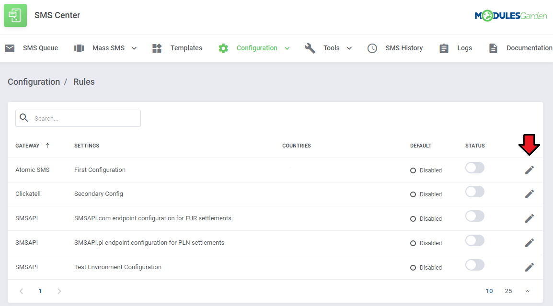Click the SMS Queue envelope icon
This screenshot has height=306, width=553.
[10, 48]
